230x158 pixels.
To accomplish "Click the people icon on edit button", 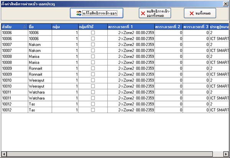I will click(79, 13).
